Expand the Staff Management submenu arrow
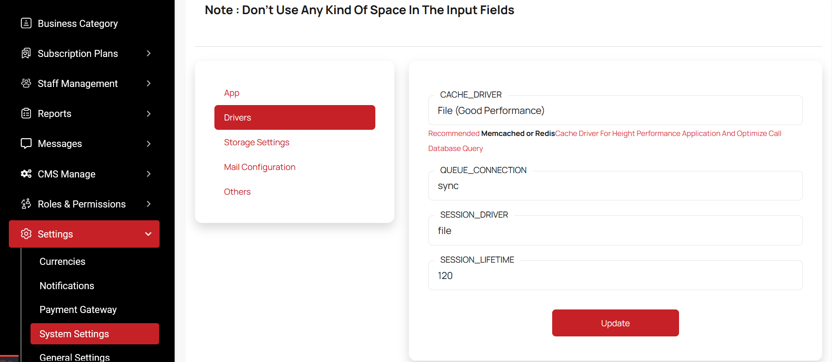The height and width of the screenshot is (362, 832). pyautogui.click(x=149, y=83)
